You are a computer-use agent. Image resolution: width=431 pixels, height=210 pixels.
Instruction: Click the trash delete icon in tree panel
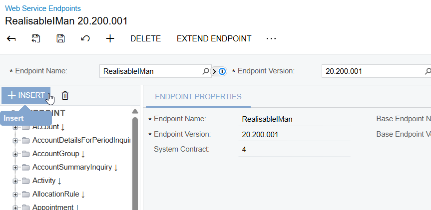pyautogui.click(x=65, y=95)
